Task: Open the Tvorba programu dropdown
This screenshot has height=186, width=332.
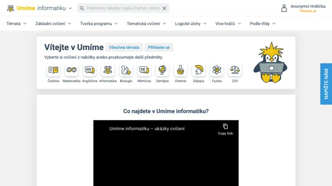Action: 99,24
